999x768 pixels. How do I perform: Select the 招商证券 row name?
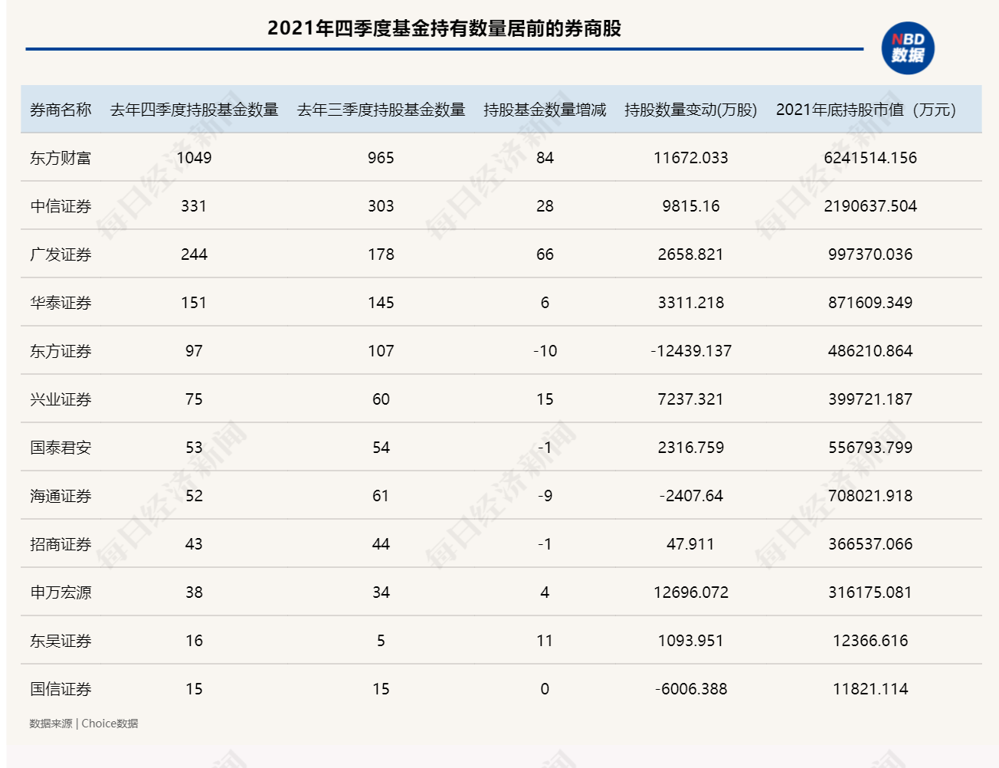(61, 544)
